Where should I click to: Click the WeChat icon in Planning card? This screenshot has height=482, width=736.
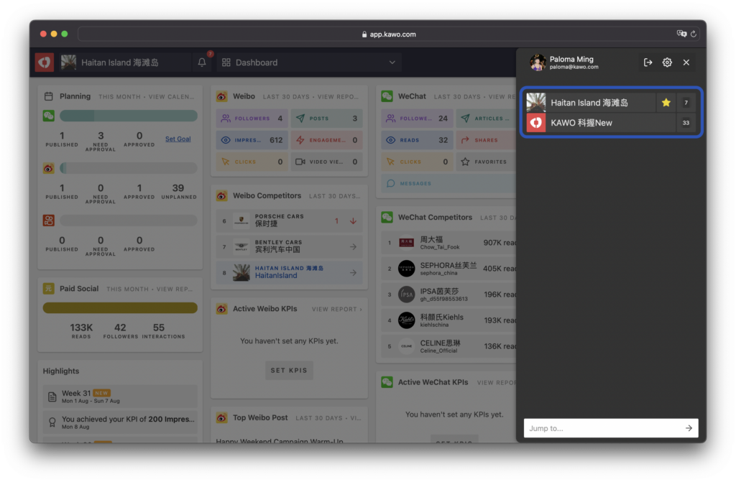tap(49, 116)
